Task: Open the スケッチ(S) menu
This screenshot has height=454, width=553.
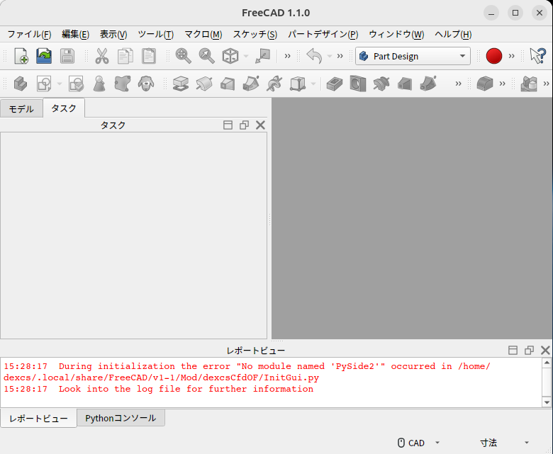Action: click(255, 34)
